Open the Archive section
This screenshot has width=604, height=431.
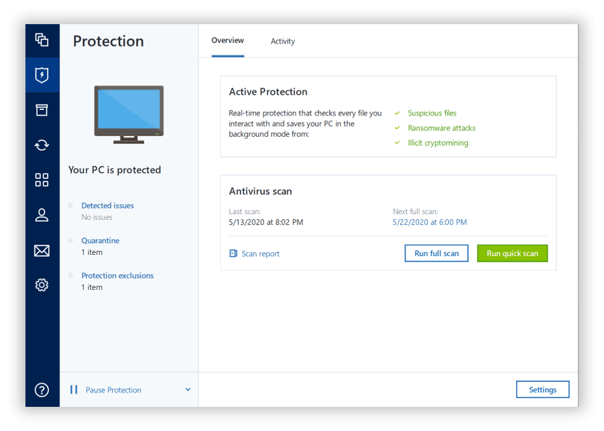(x=42, y=109)
